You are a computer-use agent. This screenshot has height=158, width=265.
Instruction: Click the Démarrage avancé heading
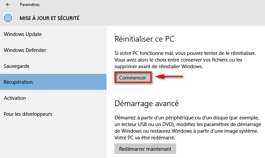[x=146, y=103]
